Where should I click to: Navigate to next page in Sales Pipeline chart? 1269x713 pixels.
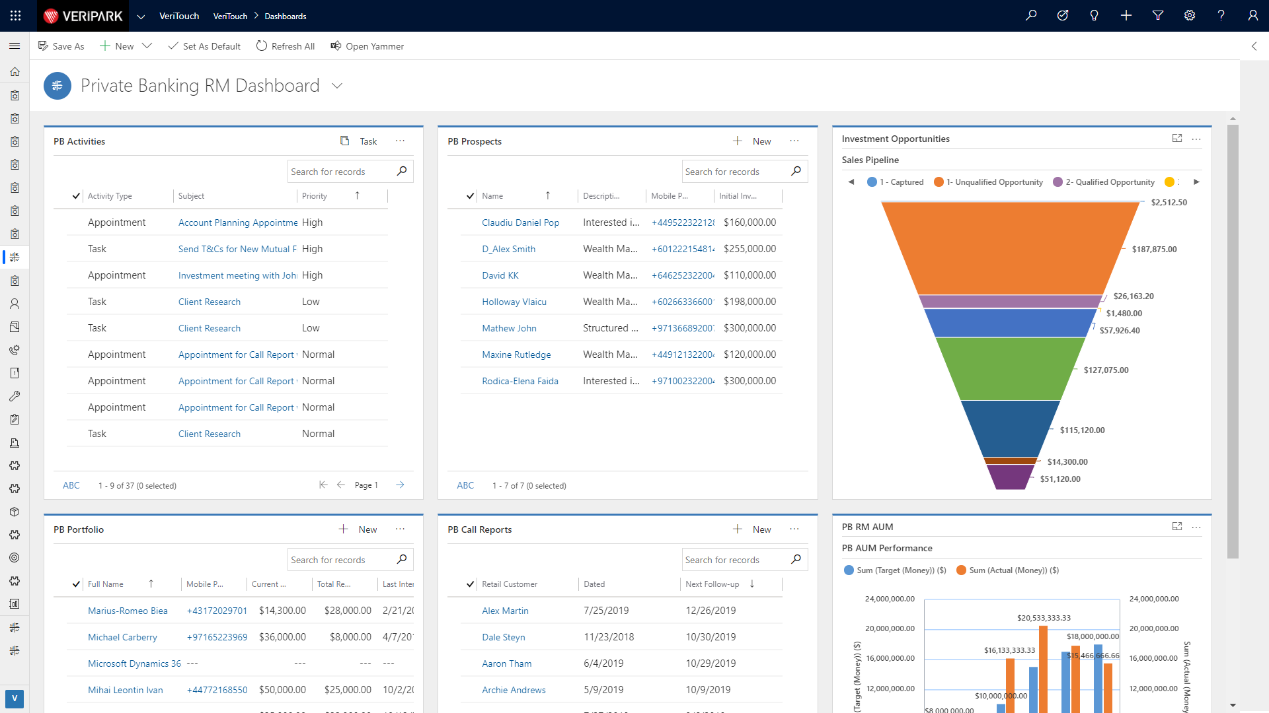pyautogui.click(x=1197, y=182)
